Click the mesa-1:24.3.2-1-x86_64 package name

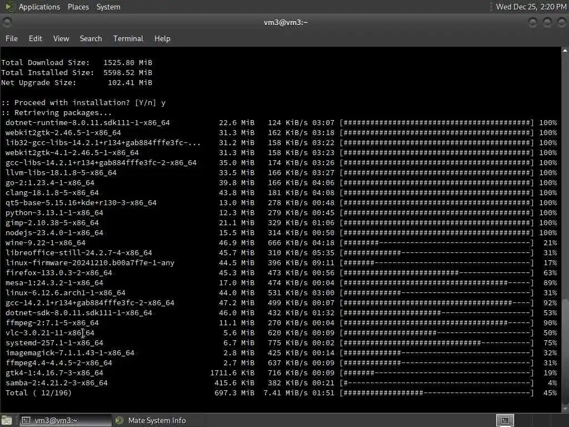click(54, 283)
